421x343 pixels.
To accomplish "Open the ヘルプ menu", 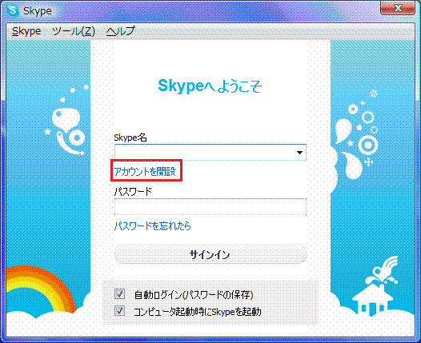I will 120,31.
